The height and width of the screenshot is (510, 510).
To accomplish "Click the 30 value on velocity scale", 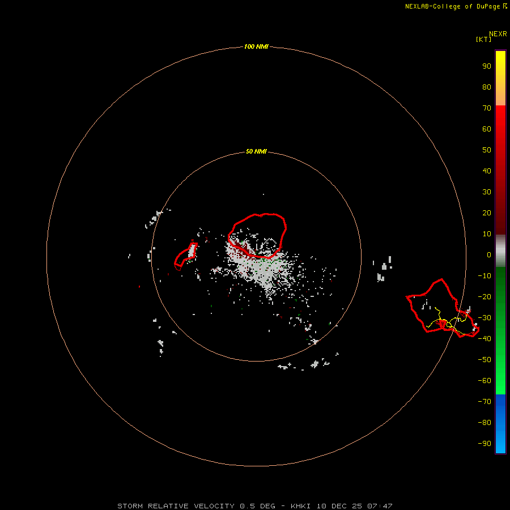I will 487,192.
